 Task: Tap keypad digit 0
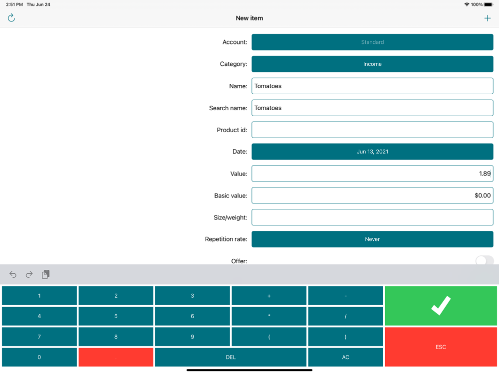click(x=39, y=357)
